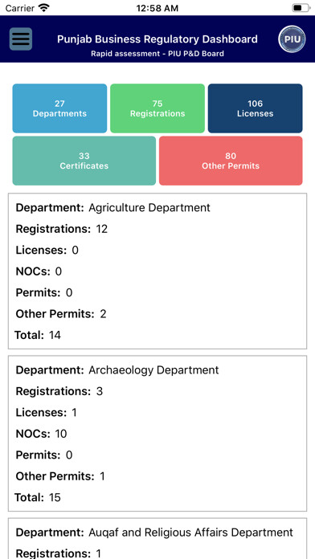Select the 75 Registrations tile

(x=157, y=108)
